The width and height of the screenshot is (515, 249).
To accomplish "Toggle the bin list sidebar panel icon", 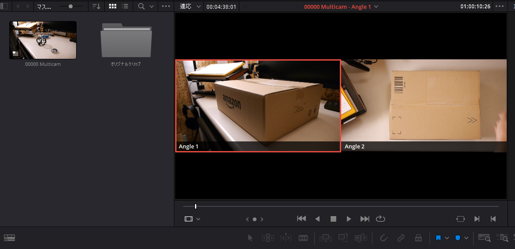I will [x=3, y=6].
